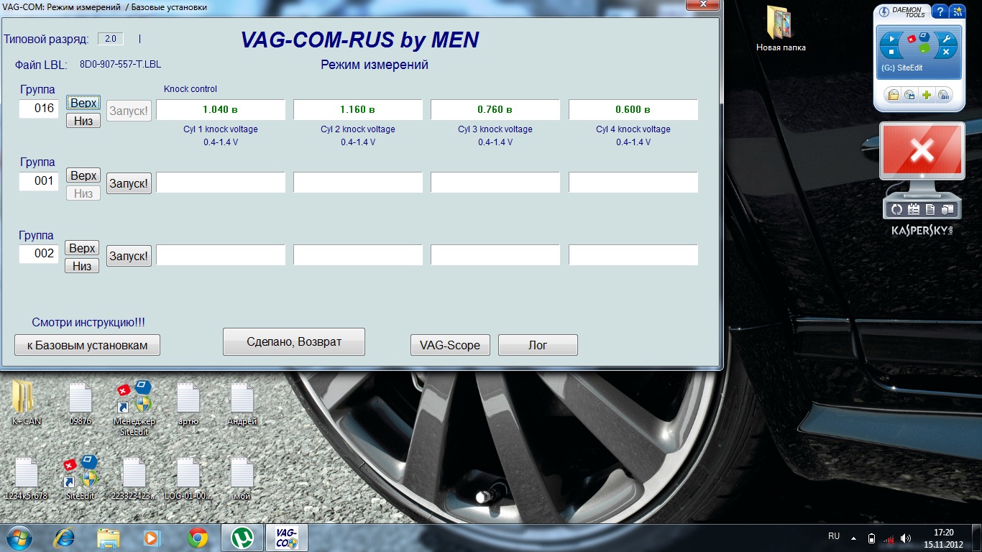Viewport: 982px width, 552px height.
Task: Click the Низ button for group 002
Action: [83, 266]
